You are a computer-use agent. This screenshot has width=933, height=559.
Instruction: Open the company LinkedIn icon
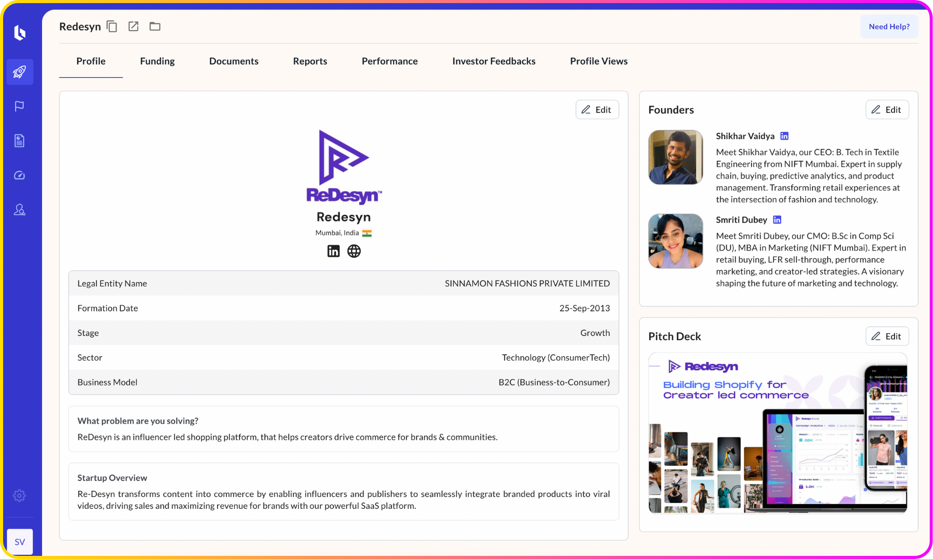[x=334, y=251]
